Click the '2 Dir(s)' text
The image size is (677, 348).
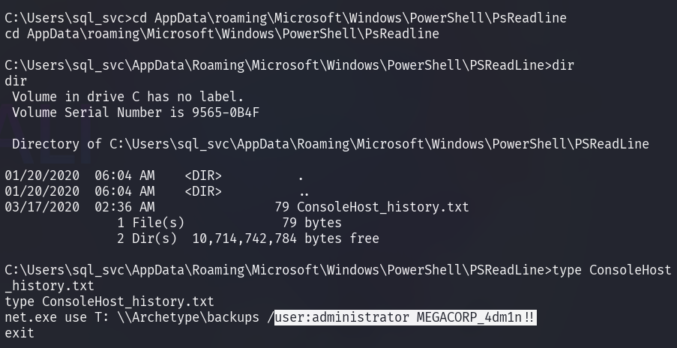(147, 238)
